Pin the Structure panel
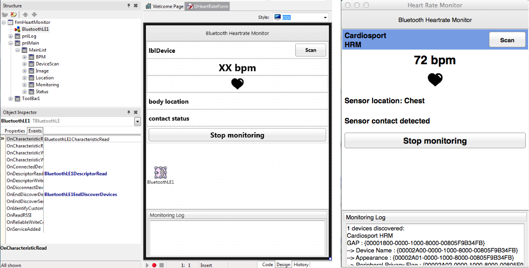Viewport: 529px width, 268px height. (x=128, y=6)
